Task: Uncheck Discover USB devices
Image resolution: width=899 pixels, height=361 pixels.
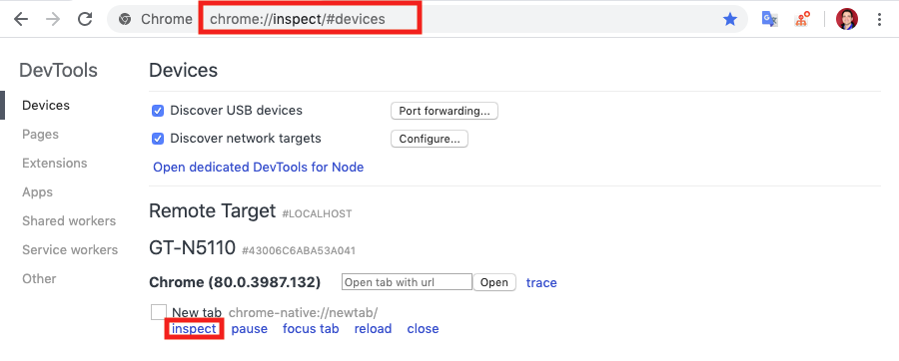Action: point(158,111)
